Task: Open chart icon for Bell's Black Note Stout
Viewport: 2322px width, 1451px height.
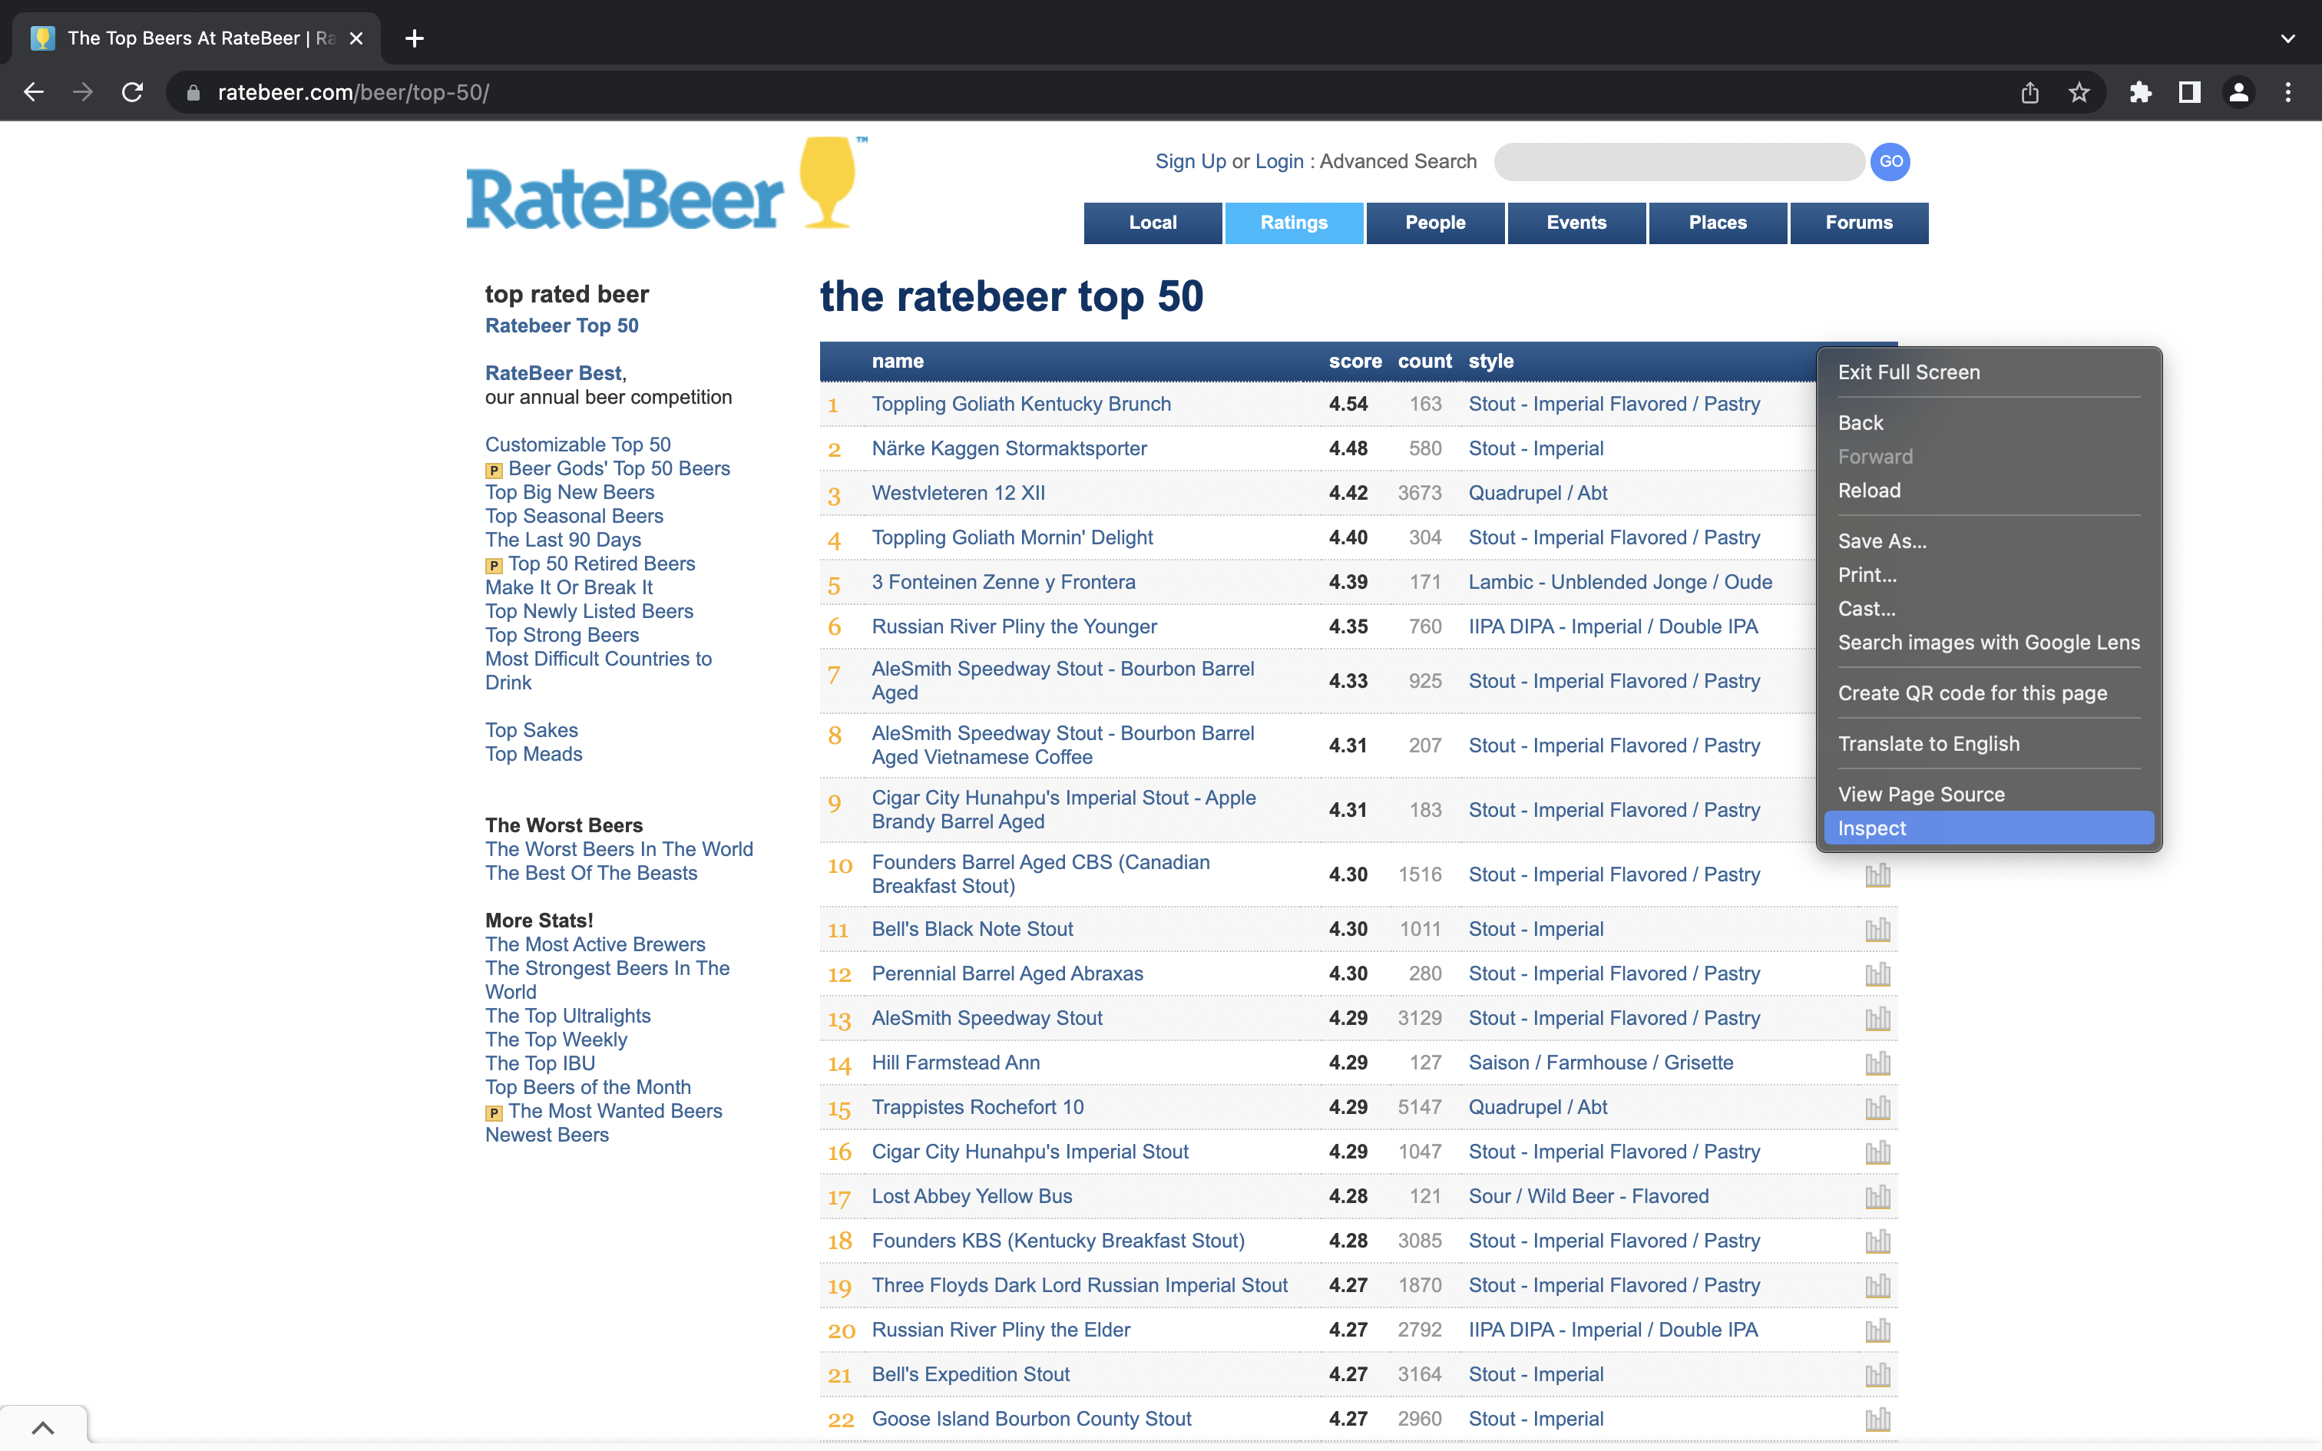Action: pyautogui.click(x=1877, y=929)
